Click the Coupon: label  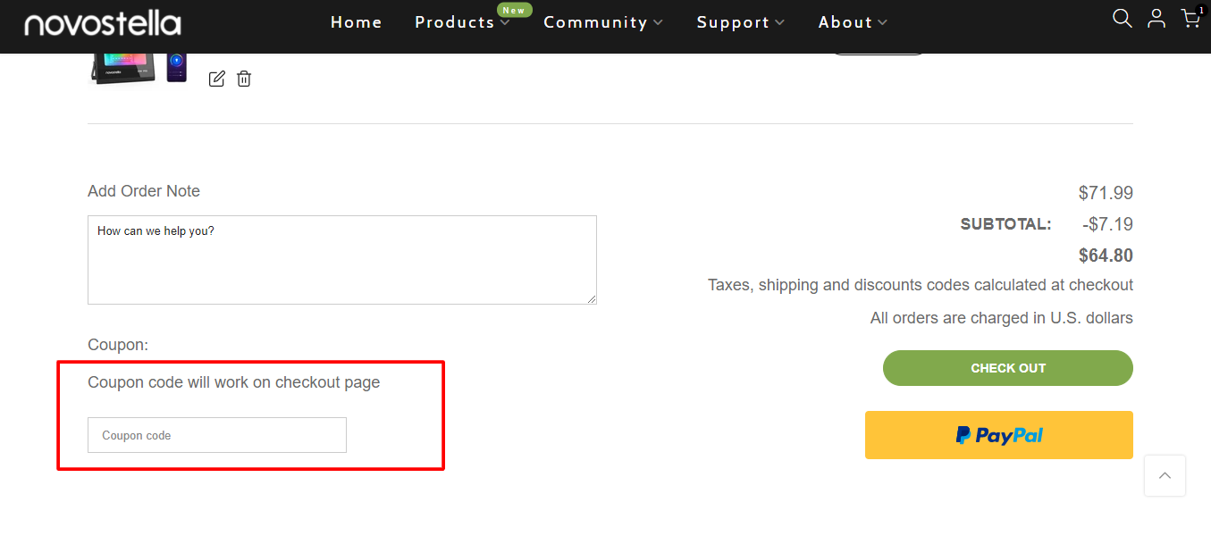118,345
